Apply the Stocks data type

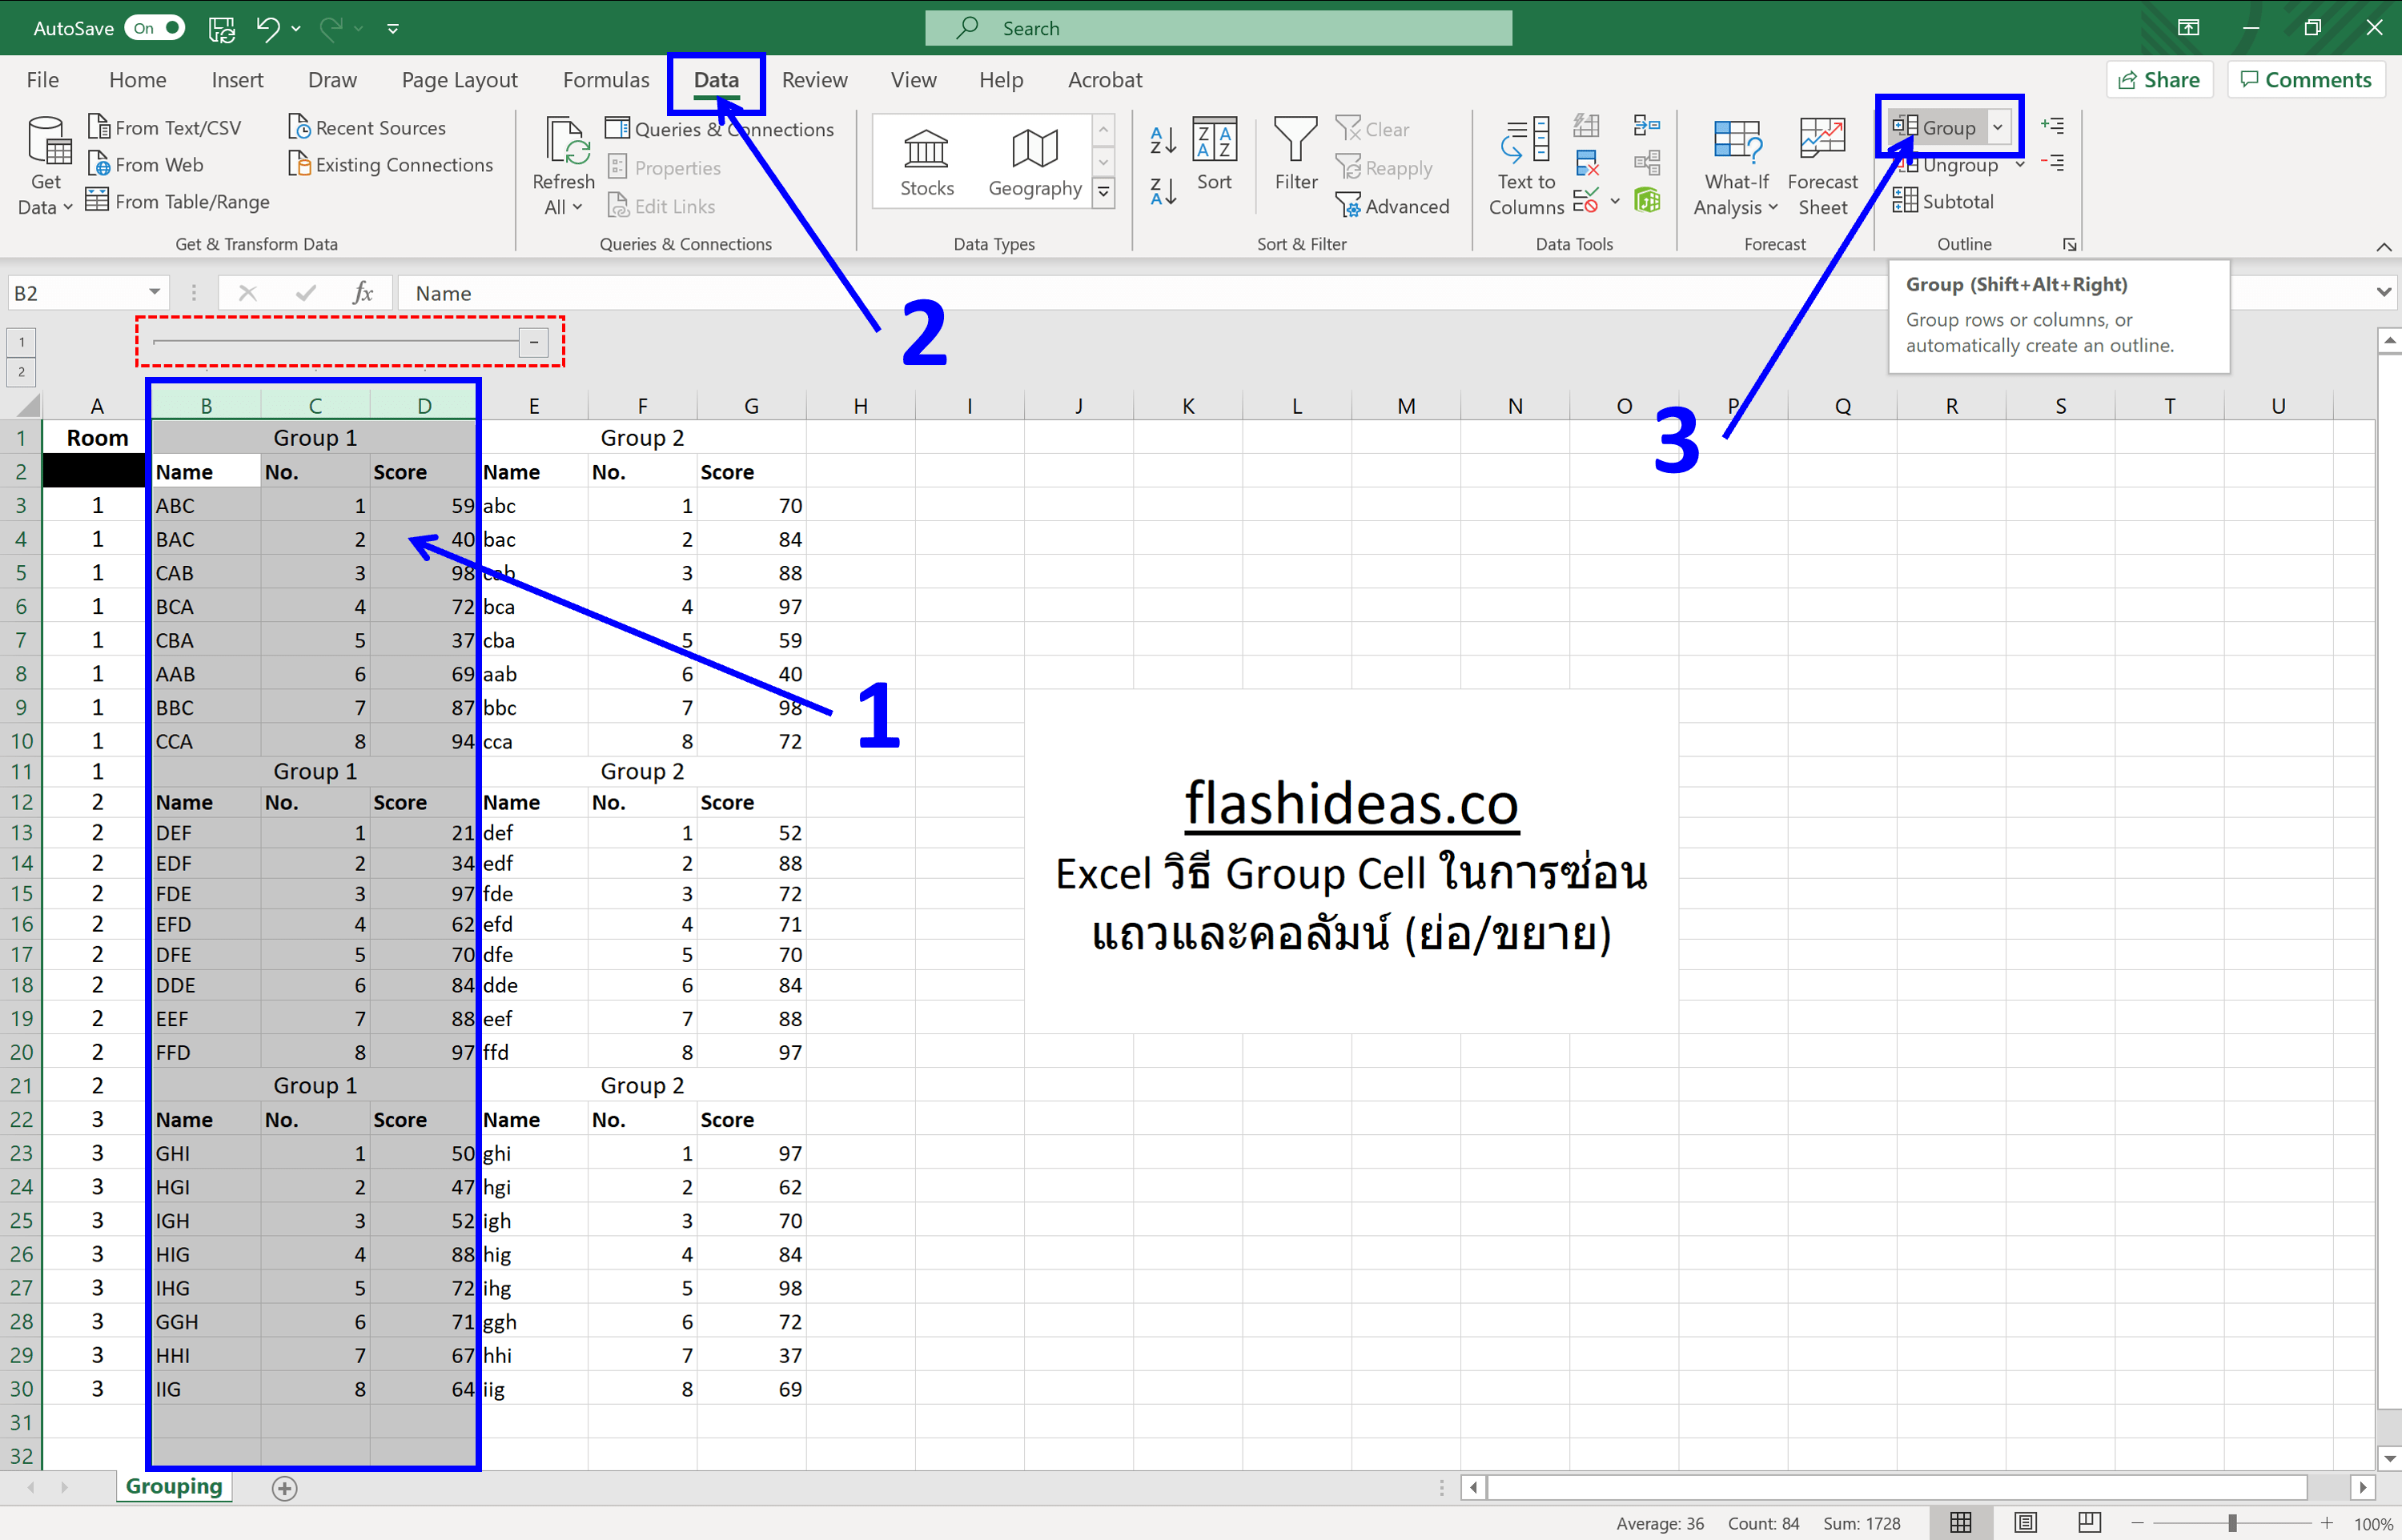[x=926, y=160]
